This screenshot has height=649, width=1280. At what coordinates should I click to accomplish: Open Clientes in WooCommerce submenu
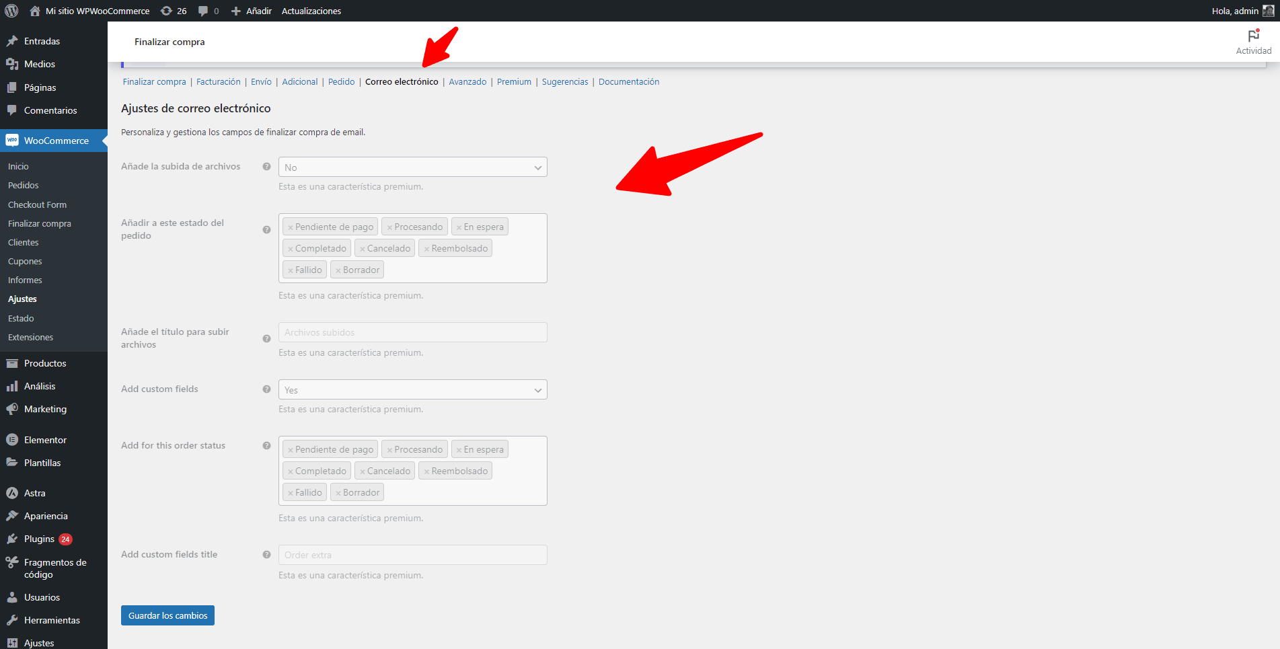tap(24, 242)
